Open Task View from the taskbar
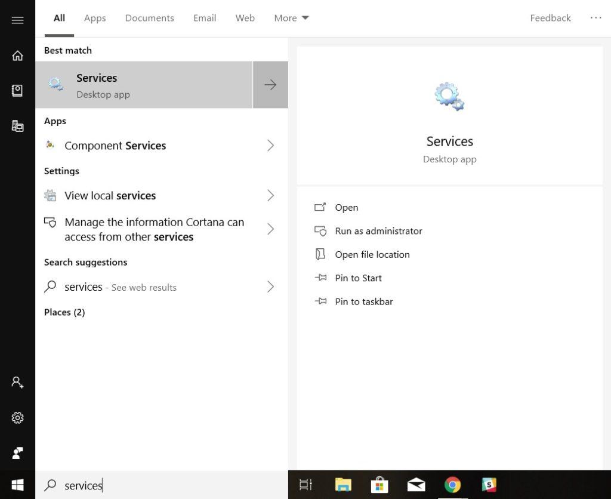611x499 pixels. point(305,485)
